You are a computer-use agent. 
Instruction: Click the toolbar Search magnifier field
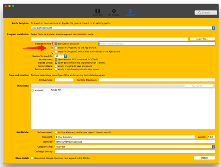click(x=206, y=13)
